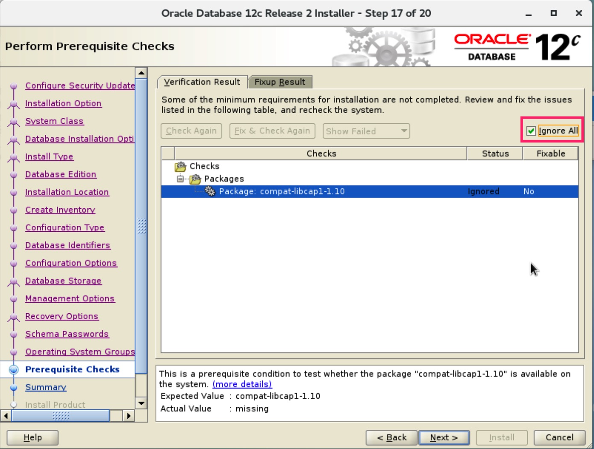Go to Create Inventory step
Screen dimensions: 594x449
60,210
